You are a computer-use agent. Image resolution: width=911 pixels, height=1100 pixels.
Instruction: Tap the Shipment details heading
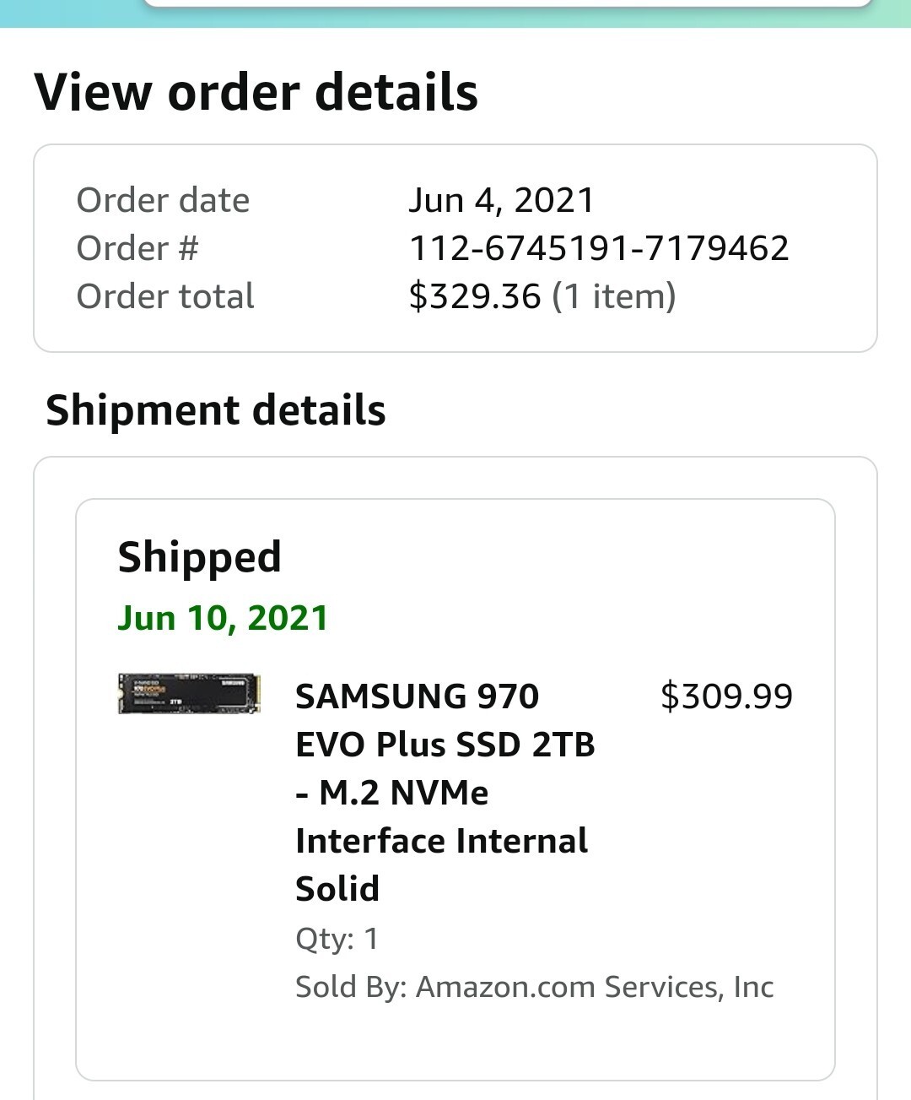pos(216,410)
